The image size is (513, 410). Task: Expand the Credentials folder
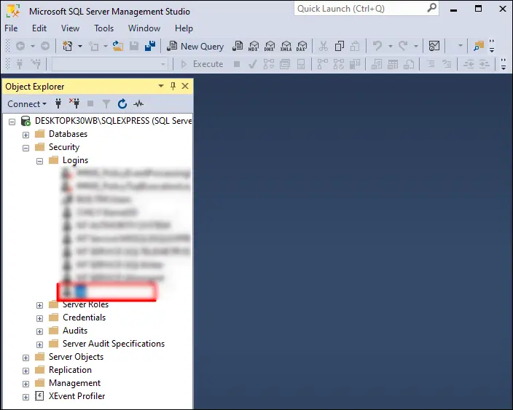39,318
